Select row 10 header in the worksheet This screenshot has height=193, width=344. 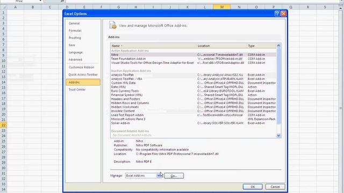(x=4, y=61)
